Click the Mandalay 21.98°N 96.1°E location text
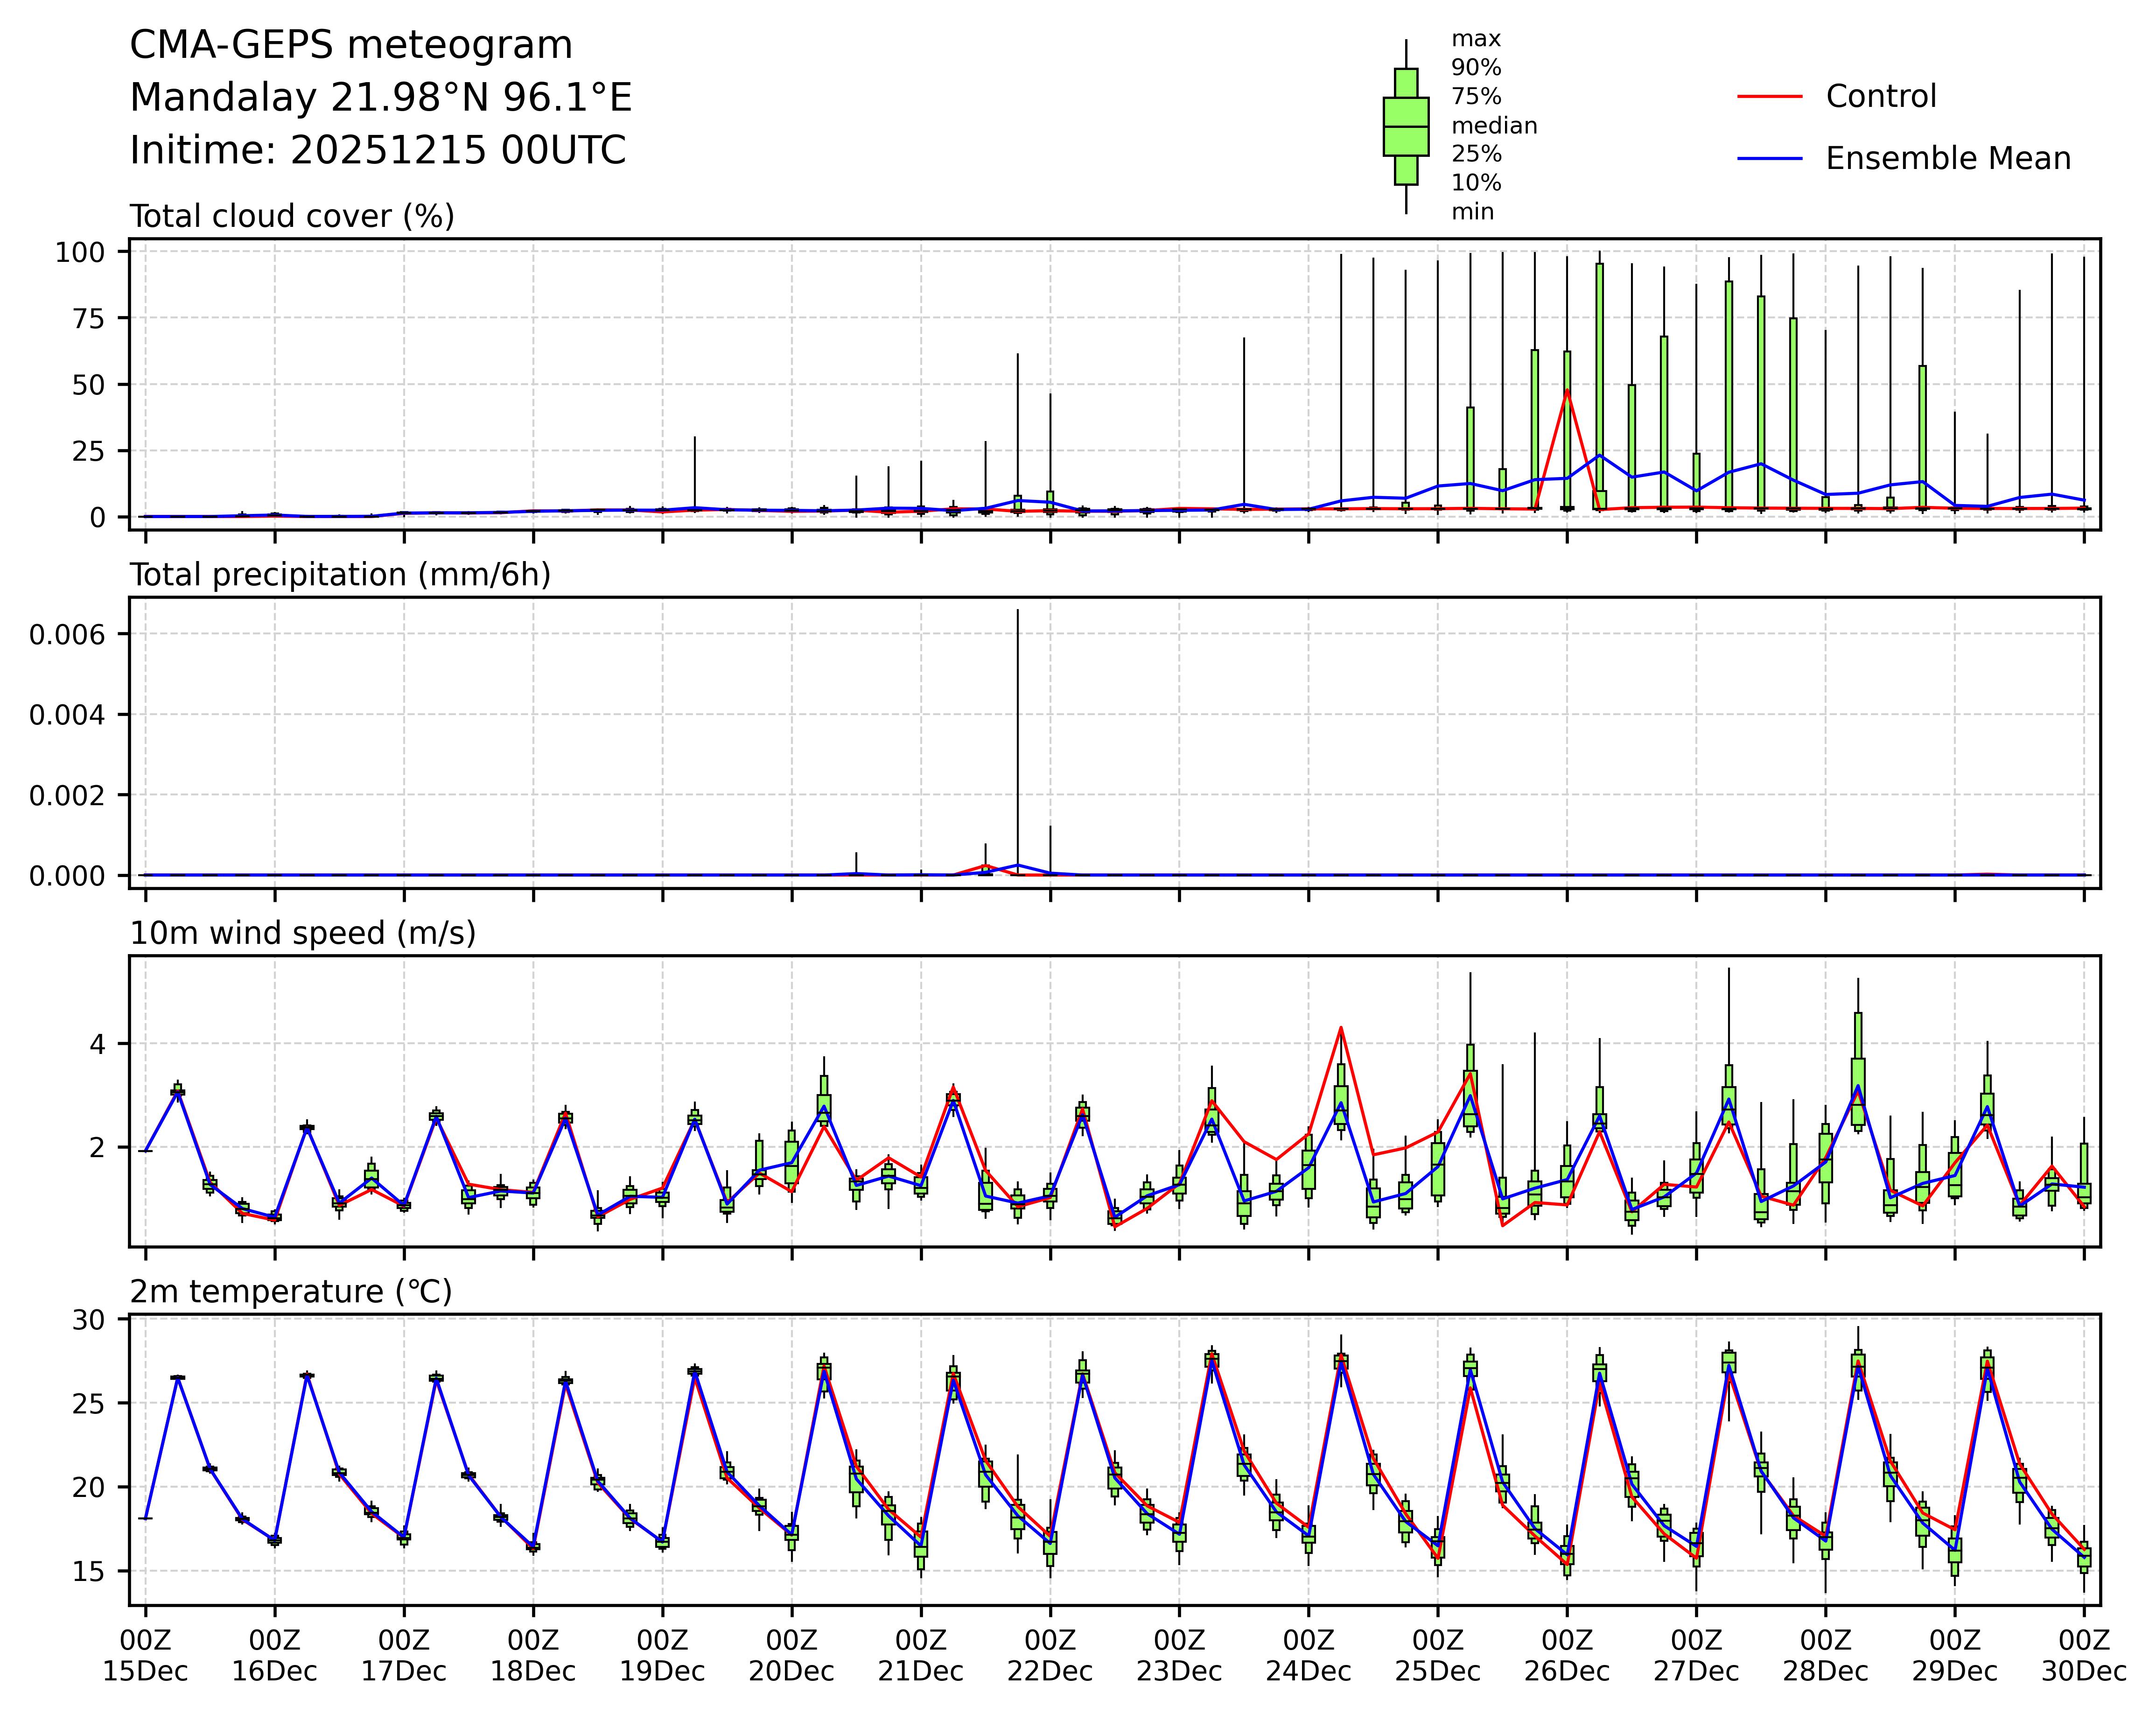 tap(380, 98)
